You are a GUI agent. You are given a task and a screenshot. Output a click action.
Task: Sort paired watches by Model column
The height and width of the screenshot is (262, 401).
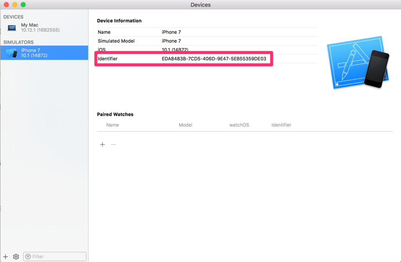point(185,125)
